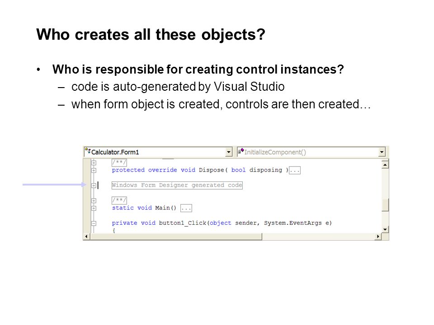This screenshot has height=325, width=434.
Task: Click the method icon beside InitializeComponent()
Action: click(241, 151)
